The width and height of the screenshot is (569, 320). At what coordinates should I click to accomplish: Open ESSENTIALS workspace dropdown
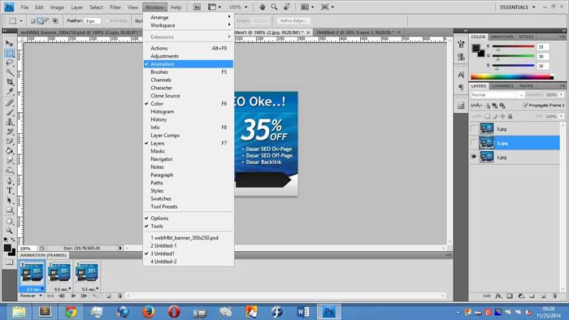[x=517, y=7]
